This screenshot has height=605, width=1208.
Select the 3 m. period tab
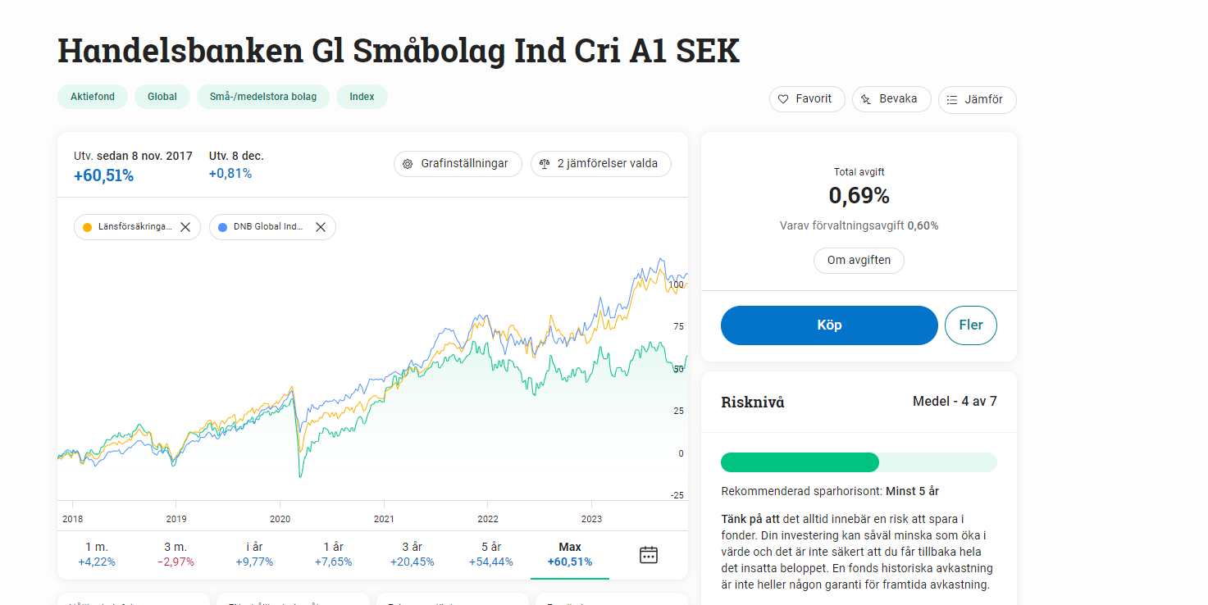coord(176,554)
